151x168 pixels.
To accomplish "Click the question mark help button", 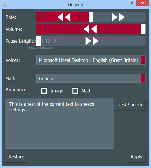I will [132, 3].
